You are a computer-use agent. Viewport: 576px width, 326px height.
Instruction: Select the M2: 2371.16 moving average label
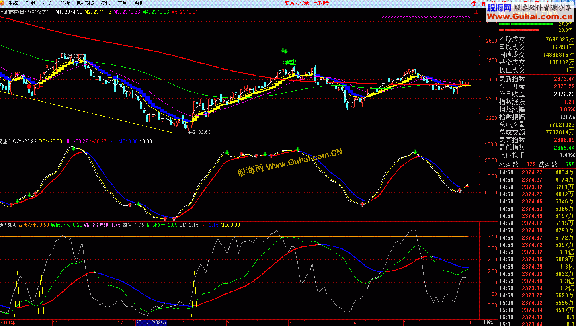98,12
